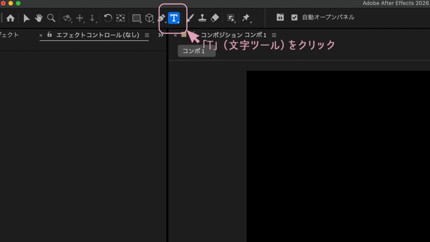The height and width of the screenshot is (242, 430).
Task: Click the macOS red close window button
Action: 3,3
